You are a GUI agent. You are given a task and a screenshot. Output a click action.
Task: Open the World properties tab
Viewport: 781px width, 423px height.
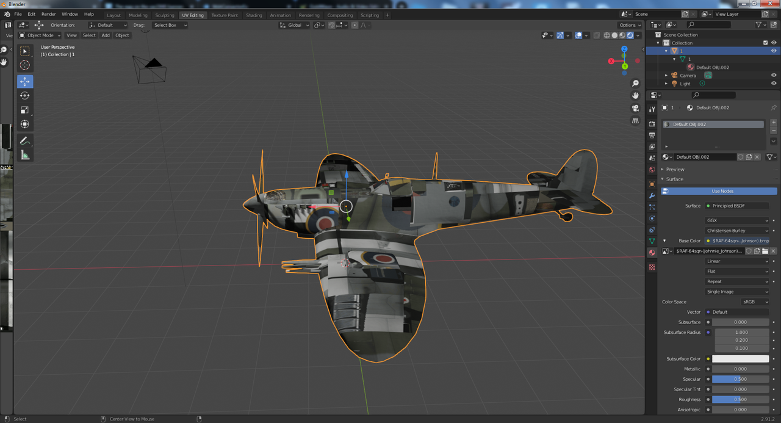point(652,170)
